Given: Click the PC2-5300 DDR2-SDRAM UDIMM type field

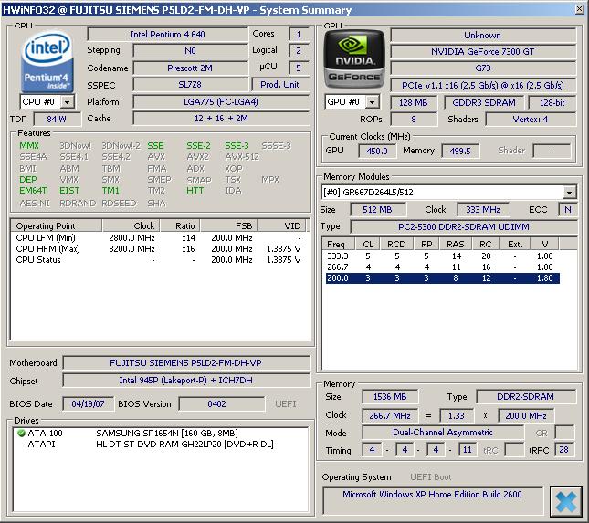Looking at the screenshot, I should tap(464, 226).
